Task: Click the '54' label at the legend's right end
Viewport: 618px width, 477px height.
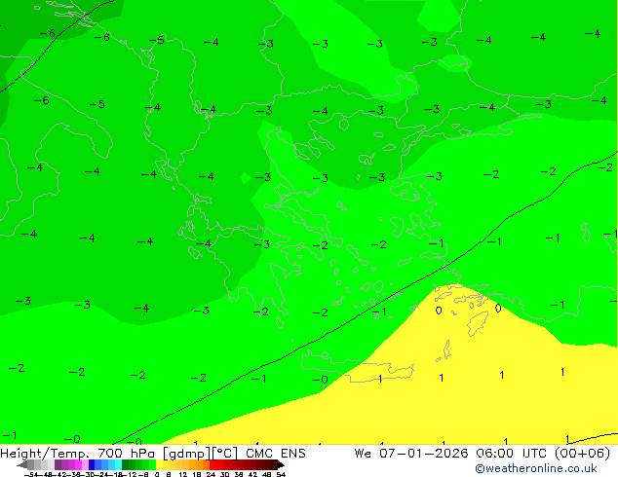Action: point(281,474)
